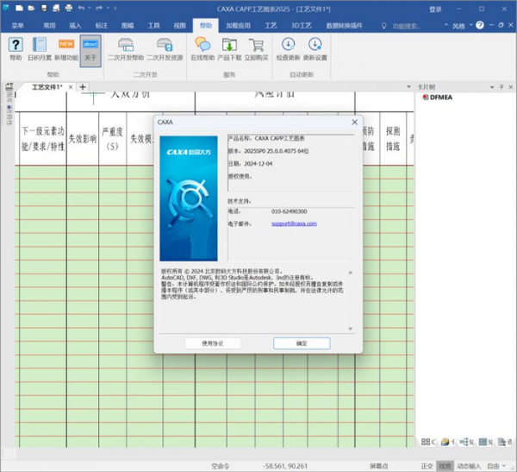Viewport: 517px width, 472px height.
Task: Save the document from quick access toolbar
Action: point(44,9)
